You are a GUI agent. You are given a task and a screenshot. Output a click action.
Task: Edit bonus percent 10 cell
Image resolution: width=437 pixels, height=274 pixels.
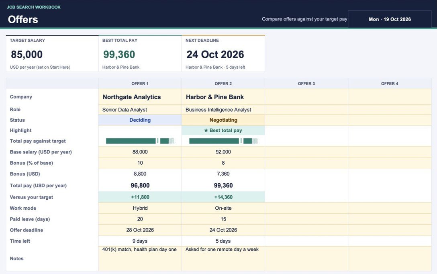coord(140,163)
